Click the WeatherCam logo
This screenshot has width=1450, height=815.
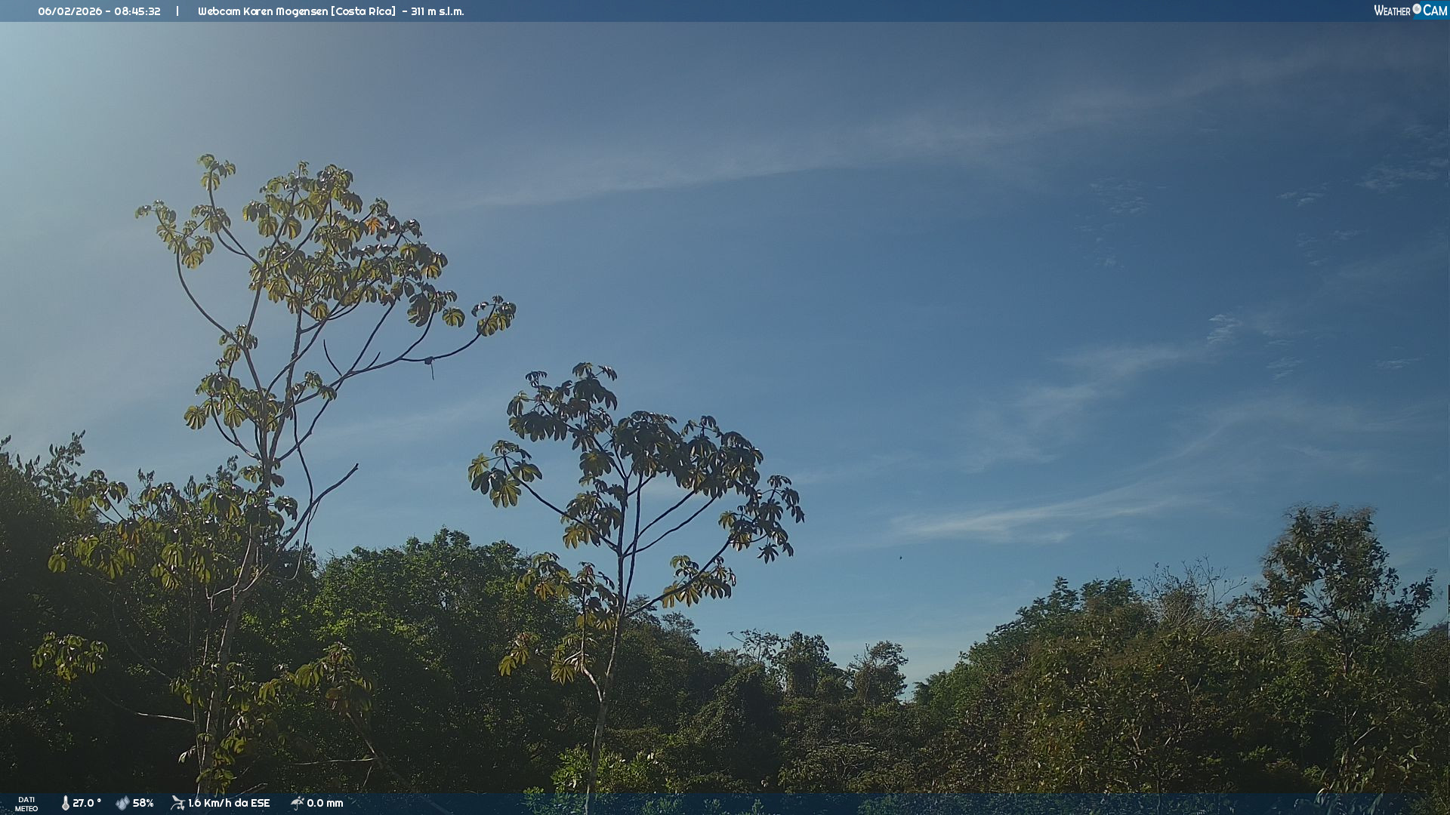[x=1410, y=11]
